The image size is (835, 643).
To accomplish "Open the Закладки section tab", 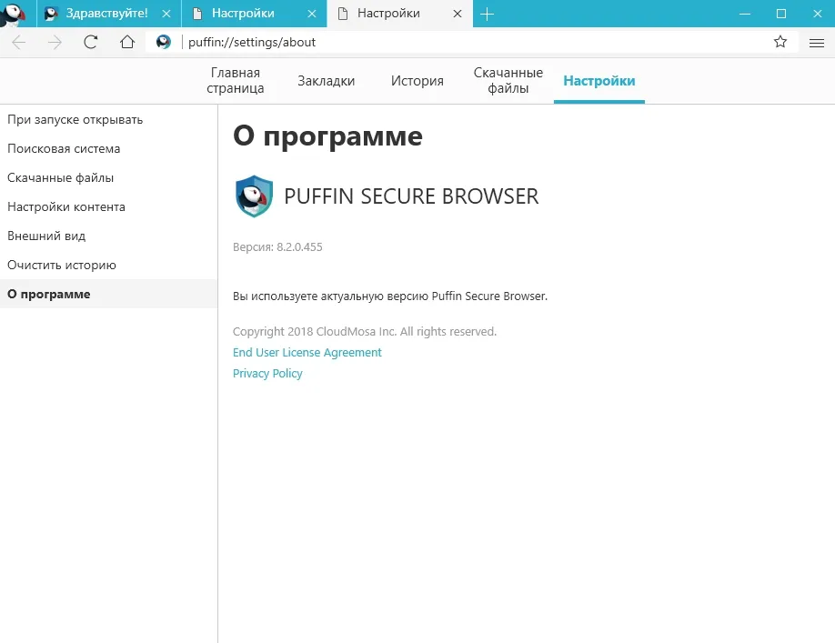I will (326, 81).
